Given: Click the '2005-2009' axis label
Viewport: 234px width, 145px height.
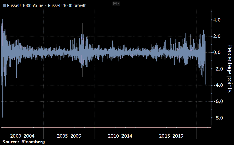Looking at the screenshot, I should click(x=69, y=136).
